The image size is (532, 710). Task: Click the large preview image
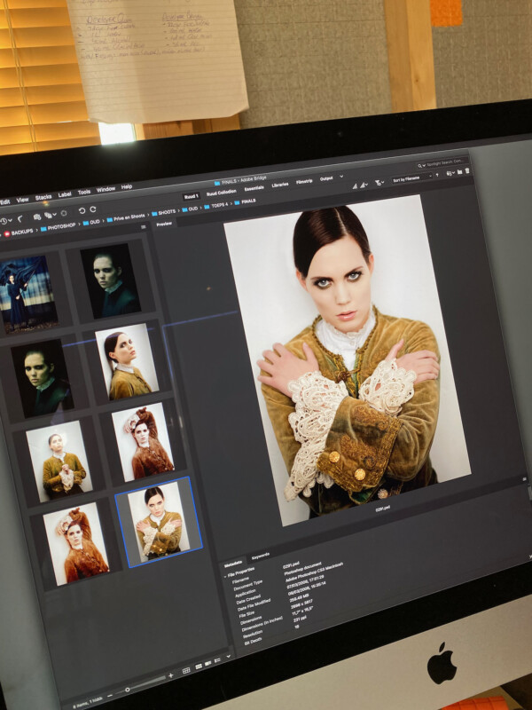pos(348,360)
